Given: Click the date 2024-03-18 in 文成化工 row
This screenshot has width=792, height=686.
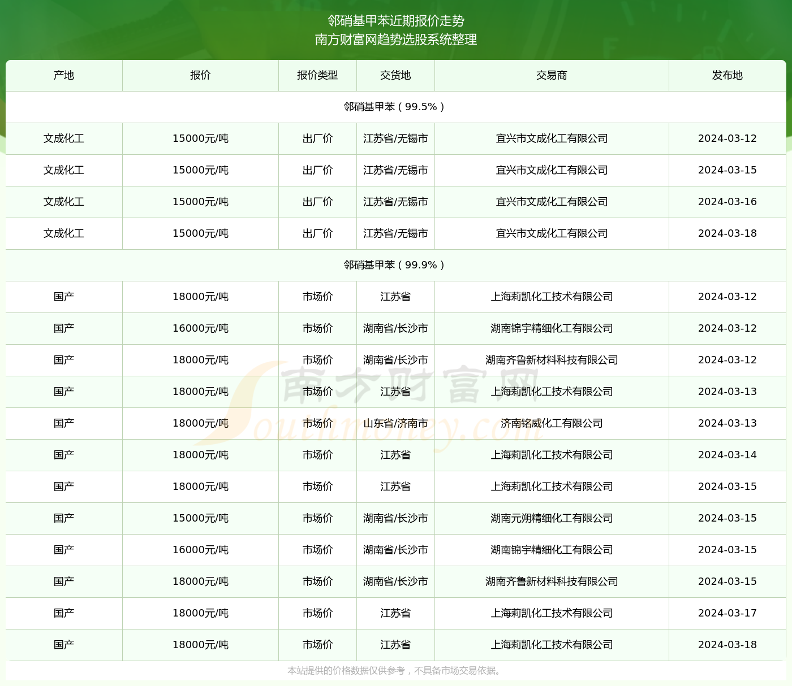Looking at the screenshot, I should 727,233.
